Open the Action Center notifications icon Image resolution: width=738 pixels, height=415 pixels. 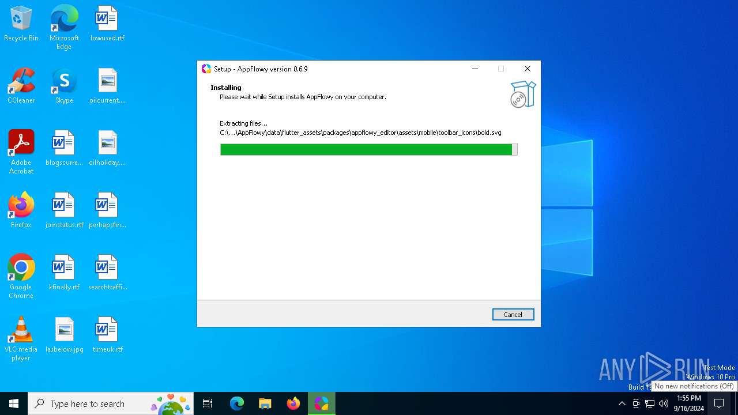tap(719, 403)
